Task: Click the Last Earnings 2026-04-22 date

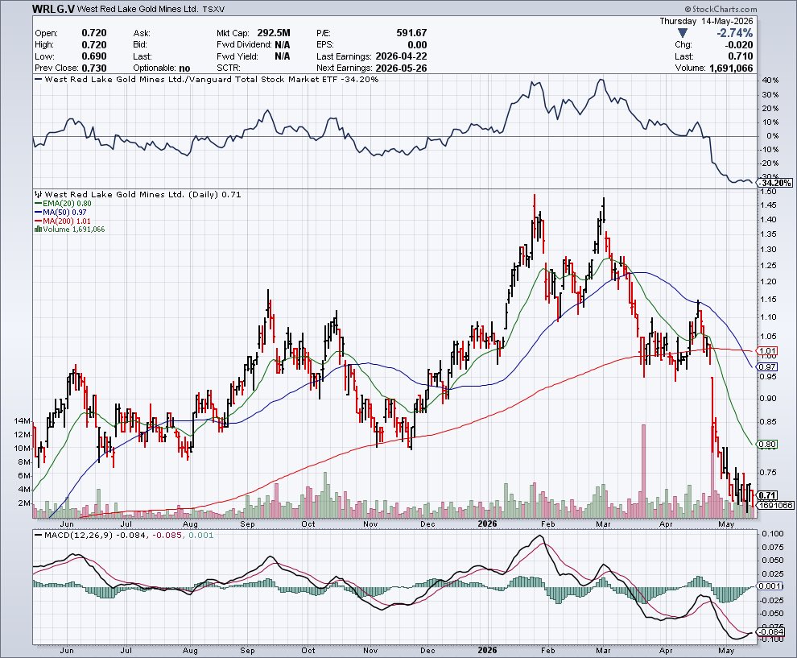Action: click(x=401, y=56)
